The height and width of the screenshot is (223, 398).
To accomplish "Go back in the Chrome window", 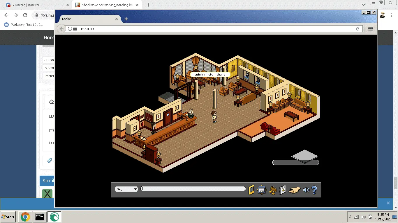I will point(6,15).
